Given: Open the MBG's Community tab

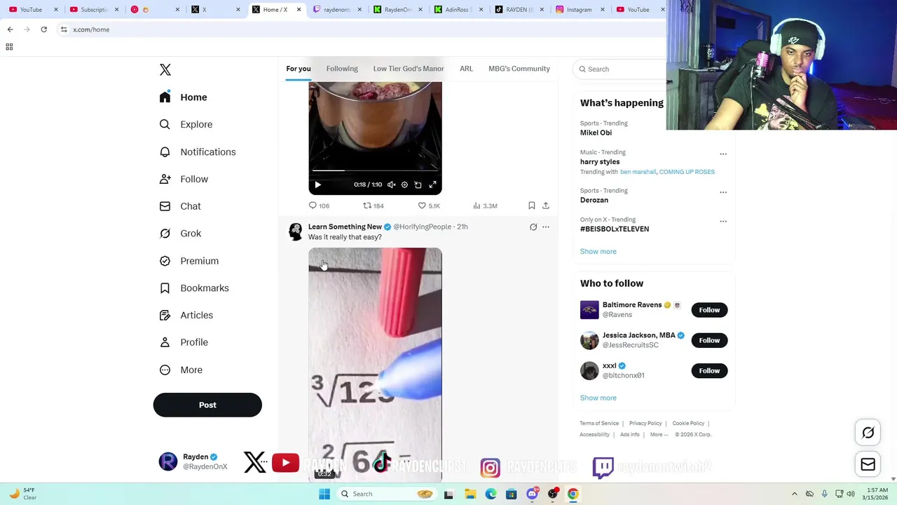Looking at the screenshot, I should [519, 69].
